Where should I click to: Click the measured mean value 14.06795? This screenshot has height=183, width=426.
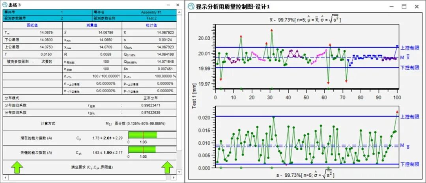point(105,33)
